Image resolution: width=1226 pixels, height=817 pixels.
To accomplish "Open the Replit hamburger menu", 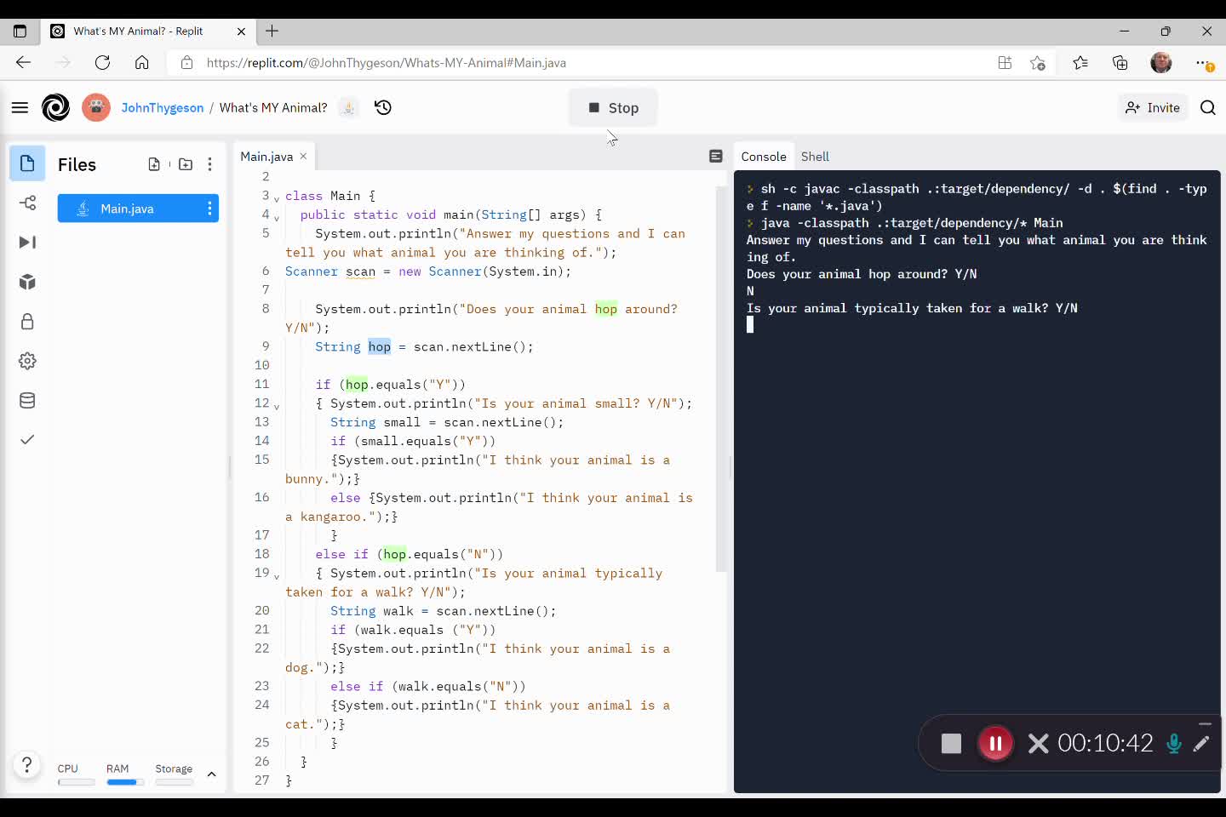I will [20, 107].
